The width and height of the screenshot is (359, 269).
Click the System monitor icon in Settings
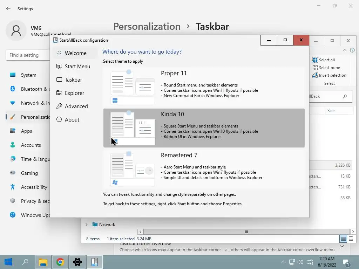point(13,75)
